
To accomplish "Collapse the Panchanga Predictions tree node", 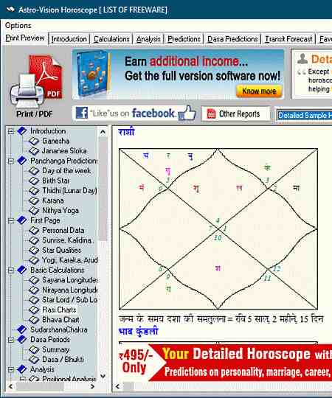I will pyautogui.click(x=10, y=161).
